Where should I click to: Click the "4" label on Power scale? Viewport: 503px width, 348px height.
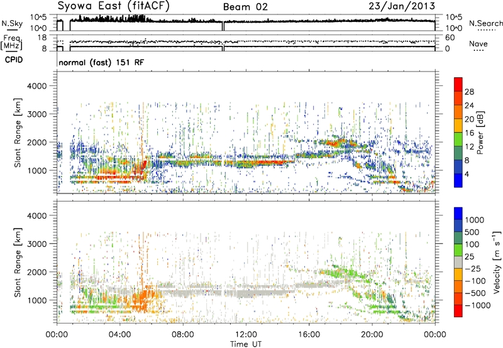pyautogui.click(x=467, y=174)
